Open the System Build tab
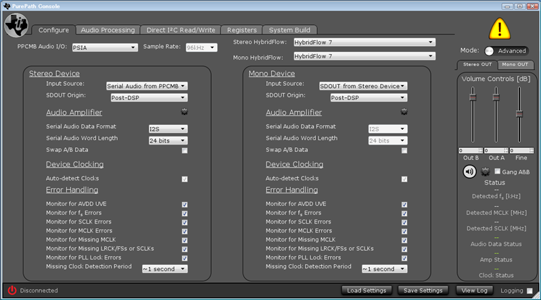 (289, 30)
